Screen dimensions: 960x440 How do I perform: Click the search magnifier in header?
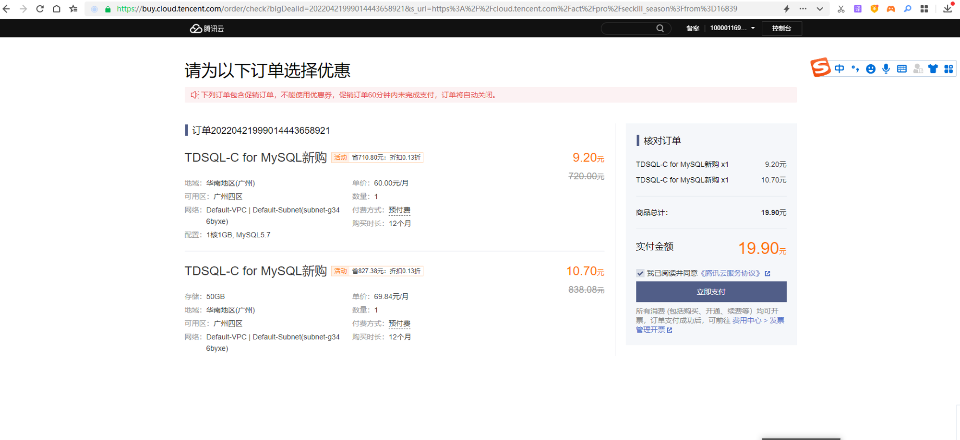pos(660,28)
